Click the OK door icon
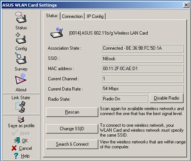Image resolution: width=191 pixels, height=161 pixels. pyautogui.click(x=17, y=140)
